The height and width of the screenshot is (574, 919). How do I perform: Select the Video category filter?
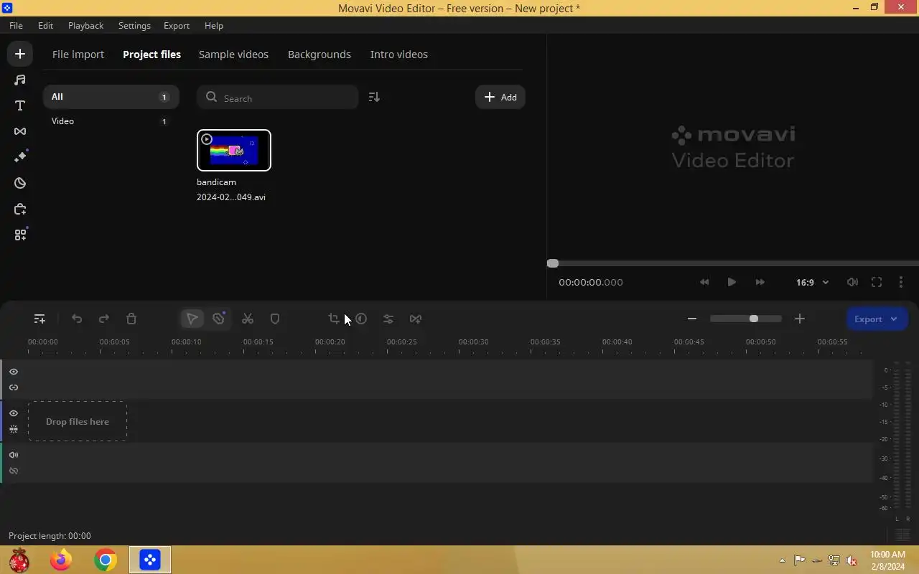point(111,121)
